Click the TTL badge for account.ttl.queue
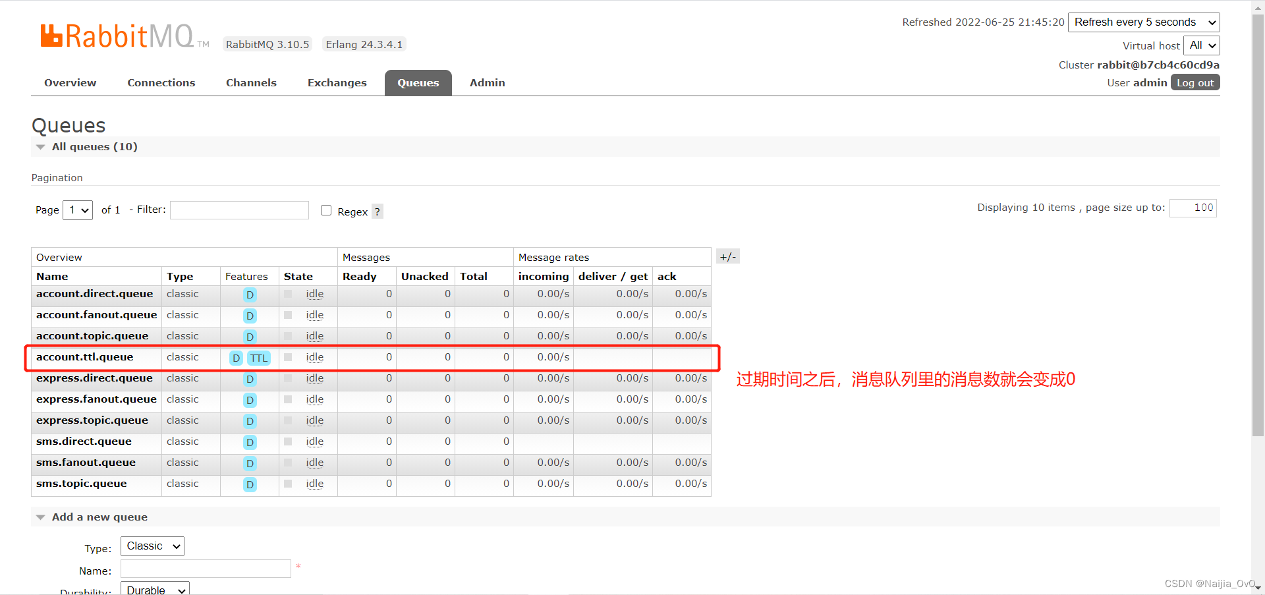This screenshot has width=1265, height=595. pos(259,358)
